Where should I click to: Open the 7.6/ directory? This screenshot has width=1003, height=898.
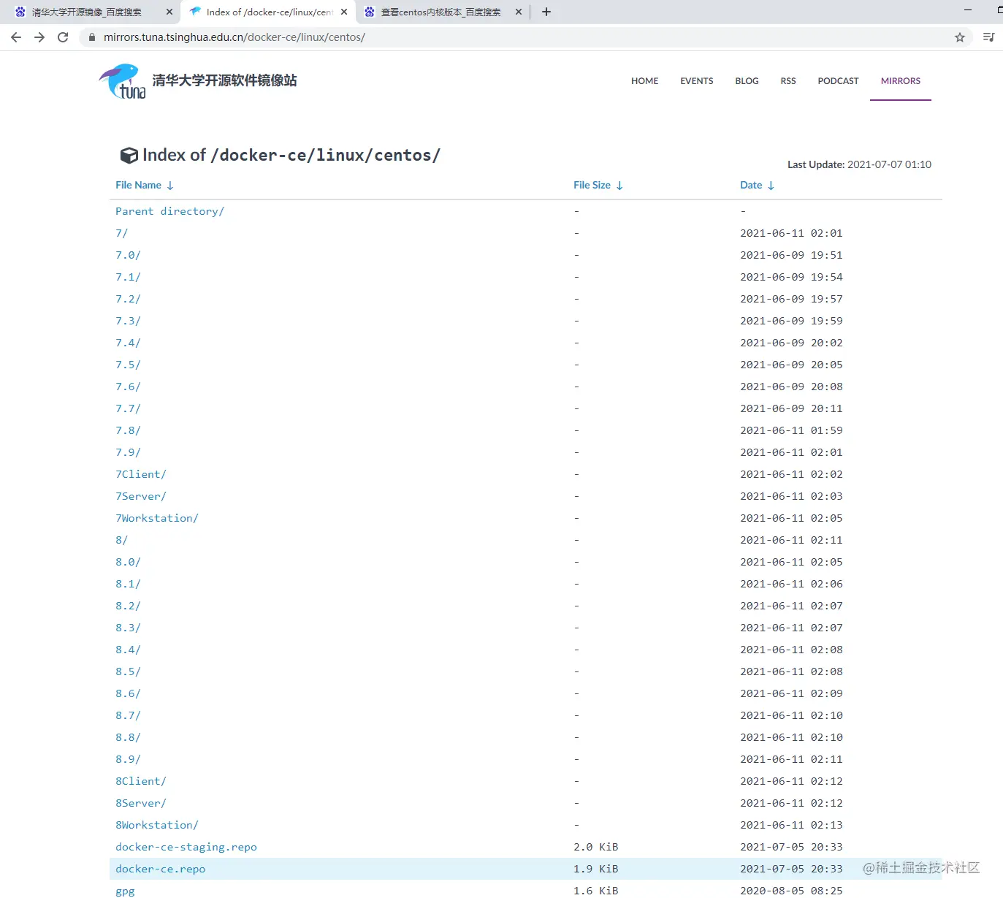point(128,387)
